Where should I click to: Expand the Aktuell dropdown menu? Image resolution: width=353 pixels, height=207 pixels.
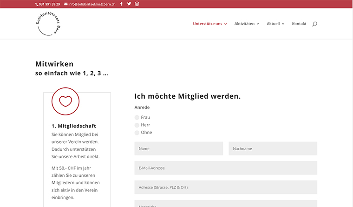275,24
